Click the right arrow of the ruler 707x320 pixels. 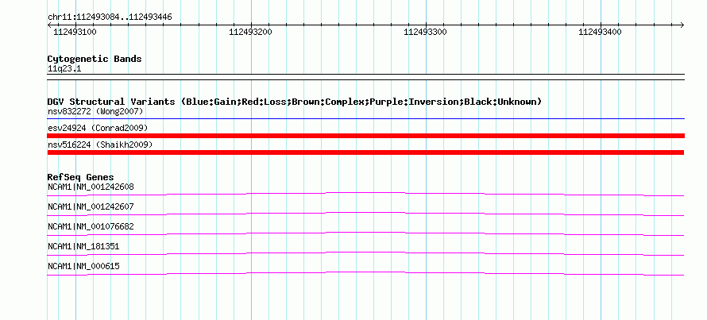(x=682, y=25)
